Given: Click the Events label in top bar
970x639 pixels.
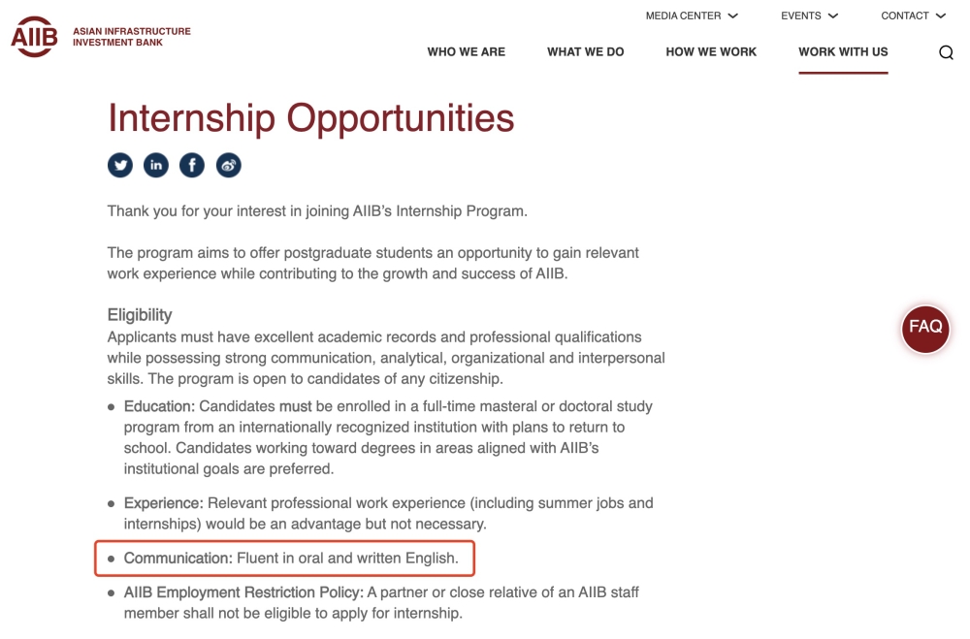Looking at the screenshot, I should (x=800, y=16).
